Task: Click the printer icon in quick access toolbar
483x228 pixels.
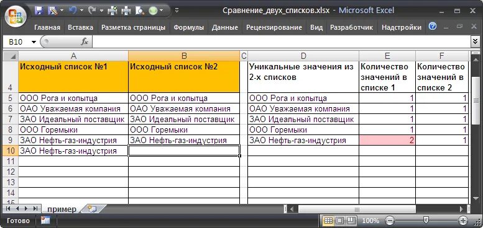Action: pyautogui.click(x=126, y=11)
